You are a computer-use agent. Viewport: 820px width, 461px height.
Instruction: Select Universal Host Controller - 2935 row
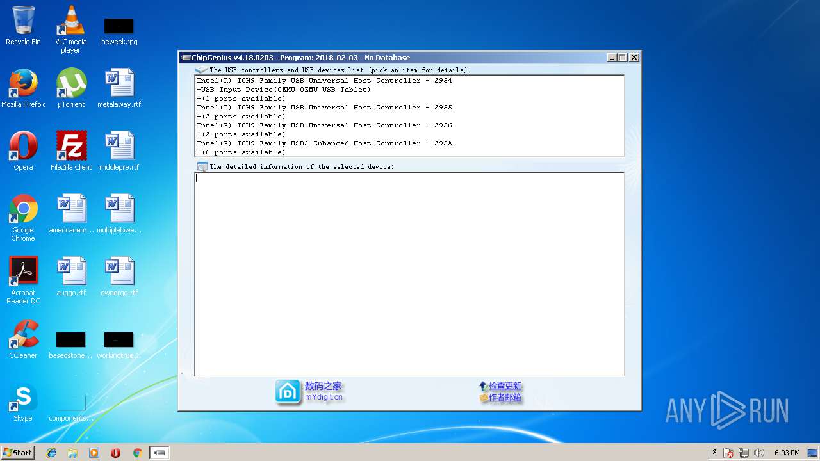pyautogui.click(x=409, y=108)
